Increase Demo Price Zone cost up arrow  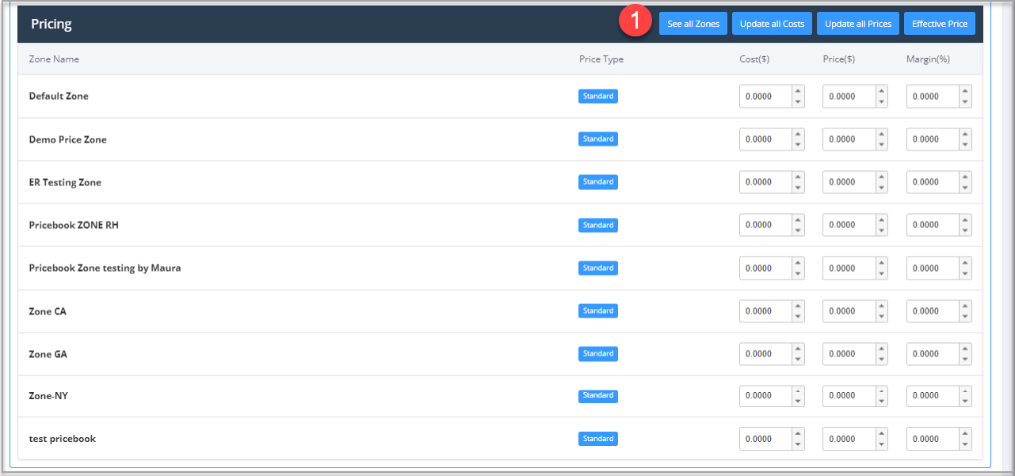[798, 134]
